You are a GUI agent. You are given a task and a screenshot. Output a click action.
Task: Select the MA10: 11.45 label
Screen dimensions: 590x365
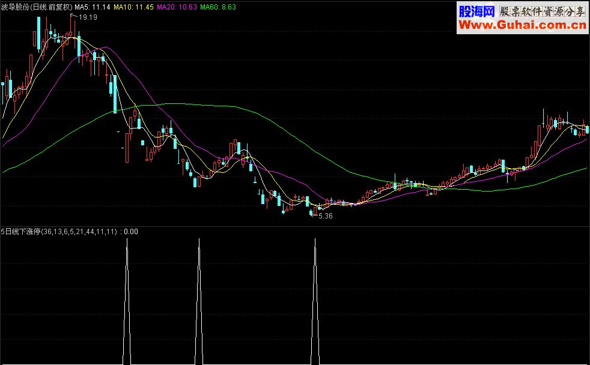[x=133, y=7]
